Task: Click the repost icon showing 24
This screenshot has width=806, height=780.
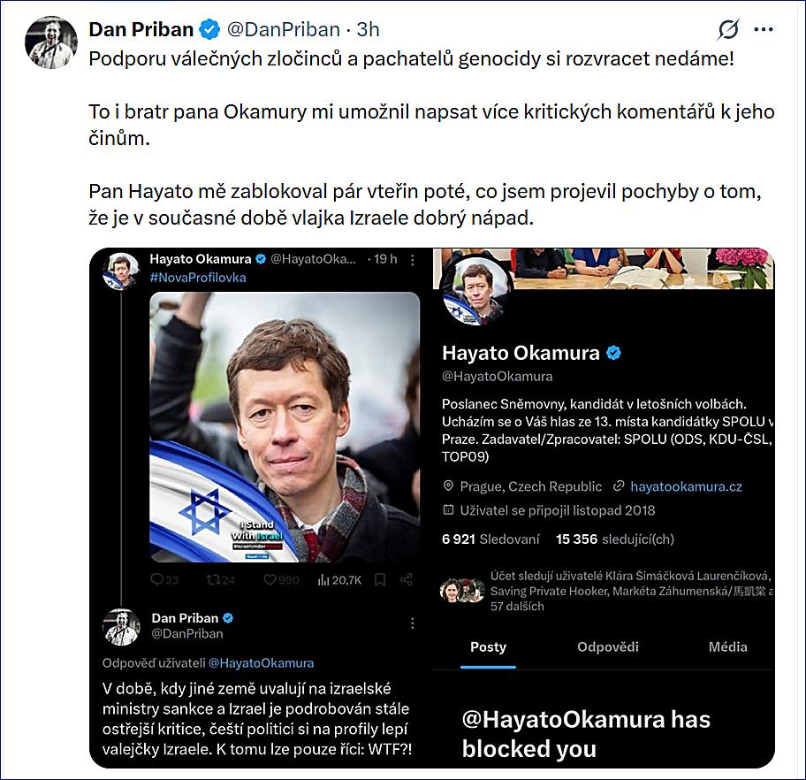Action: click(212, 580)
